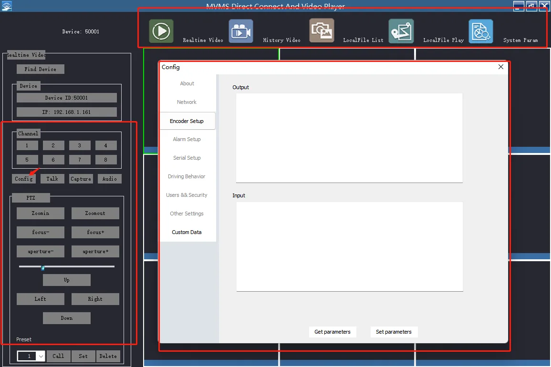
Task: Open Users && Security tab
Action: point(187,195)
